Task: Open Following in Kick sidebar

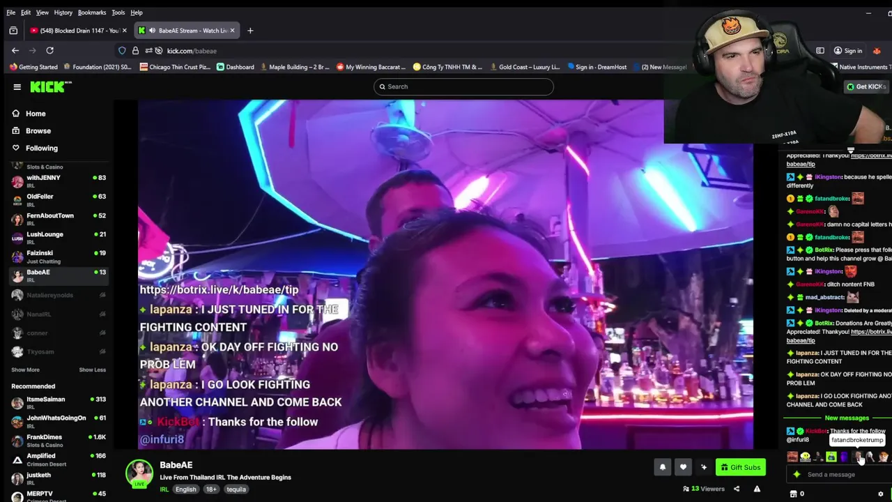Action: pos(42,148)
